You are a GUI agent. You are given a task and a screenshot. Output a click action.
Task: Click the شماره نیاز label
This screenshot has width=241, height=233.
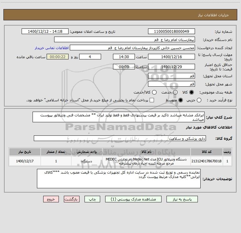pyautogui.click(x=223, y=32)
